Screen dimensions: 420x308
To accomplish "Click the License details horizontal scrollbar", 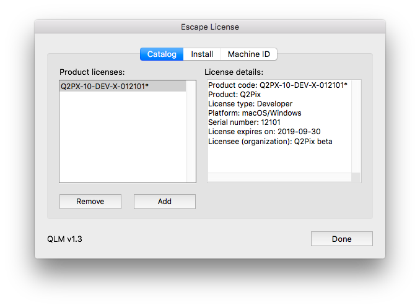I will coord(279,177).
